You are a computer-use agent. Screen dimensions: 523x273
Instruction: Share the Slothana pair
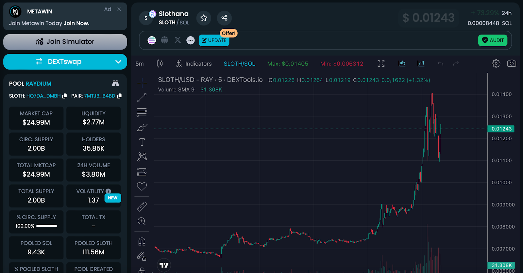224,18
